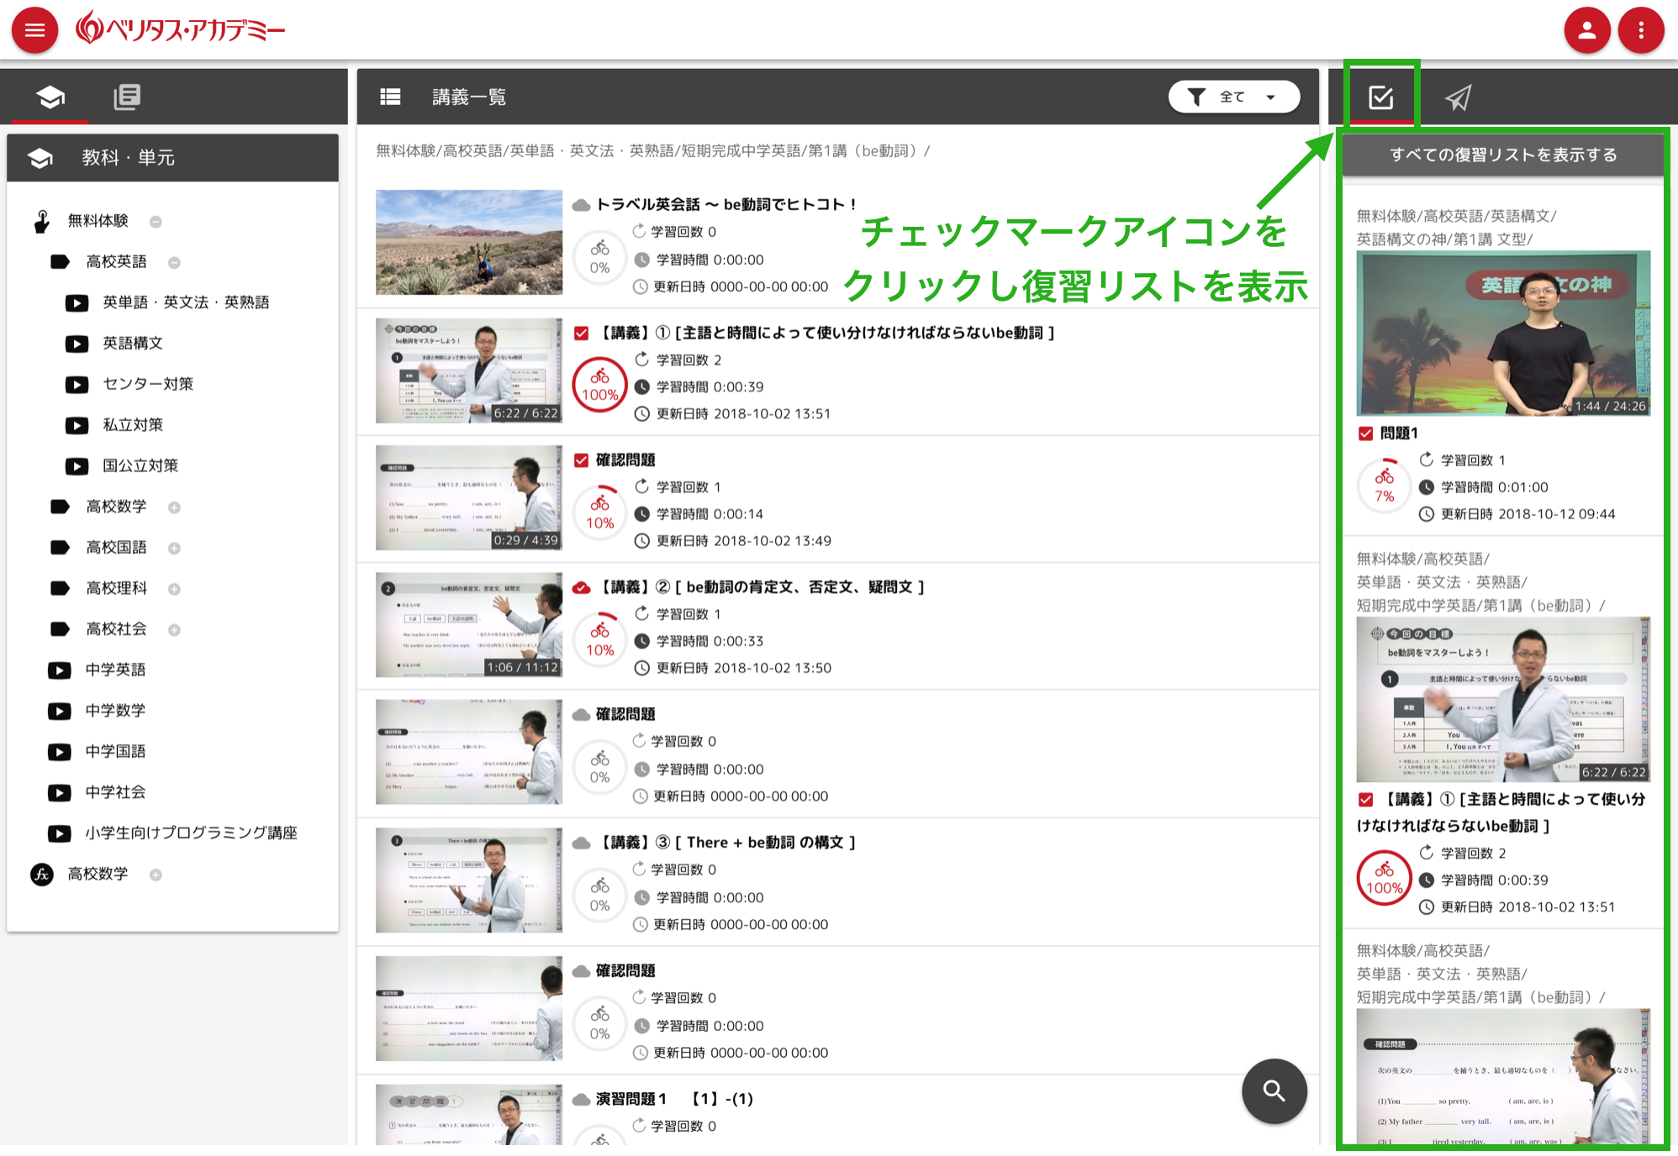
Task: Click the round search magnifier button
Action: (x=1274, y=1090)
